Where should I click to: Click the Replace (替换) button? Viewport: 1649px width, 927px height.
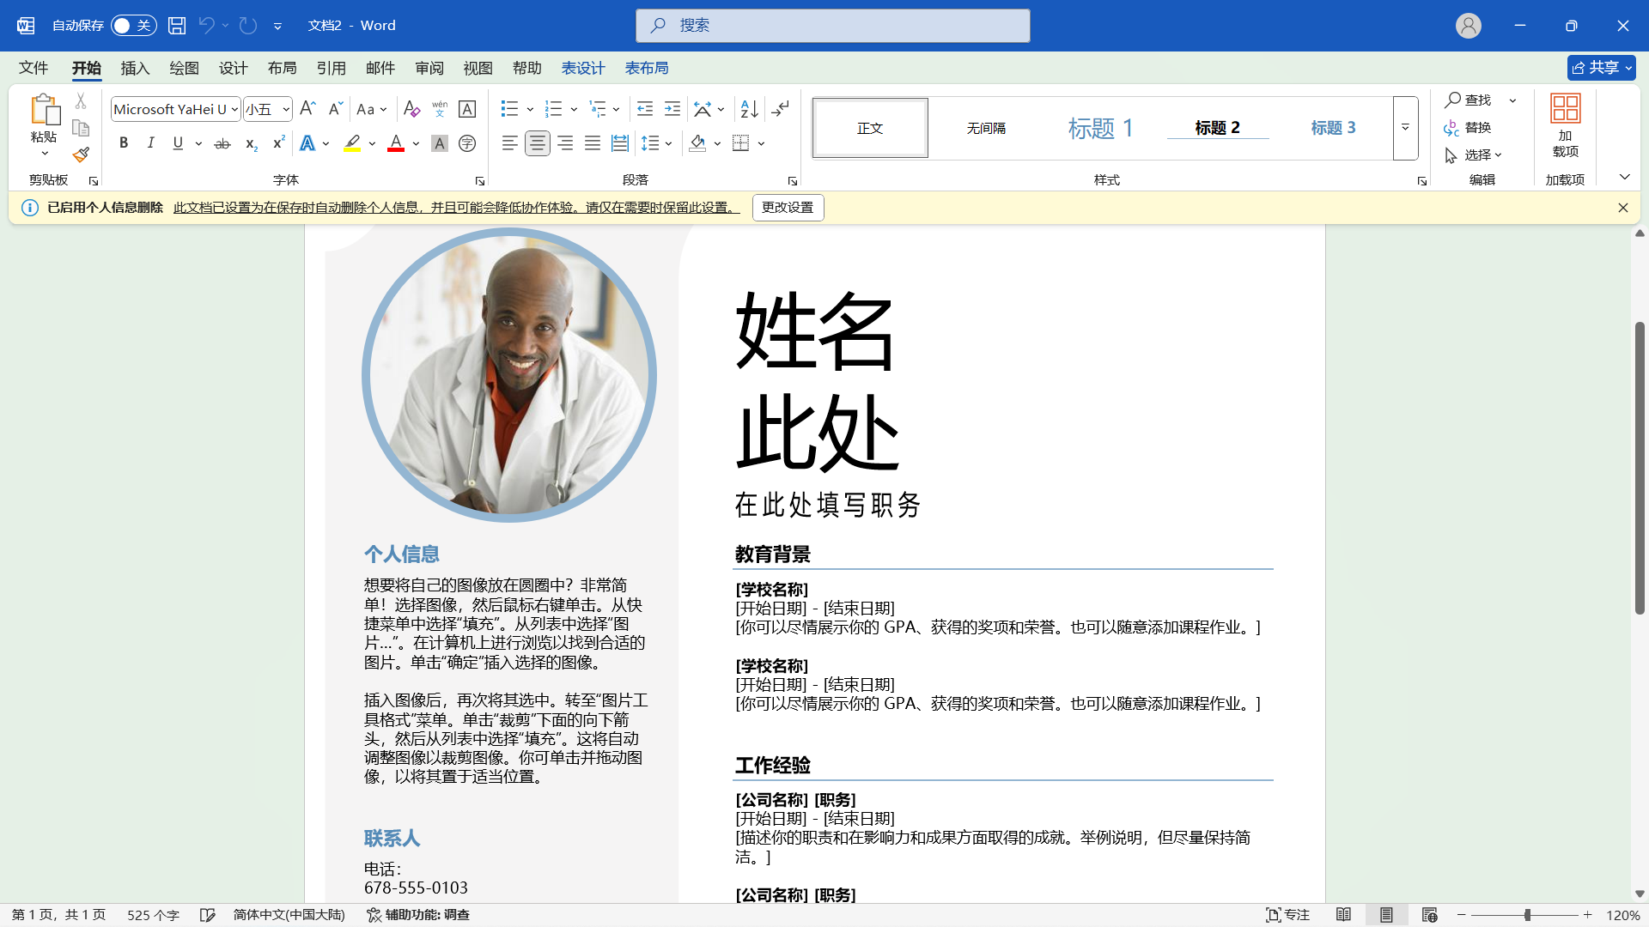point(1468,128)
